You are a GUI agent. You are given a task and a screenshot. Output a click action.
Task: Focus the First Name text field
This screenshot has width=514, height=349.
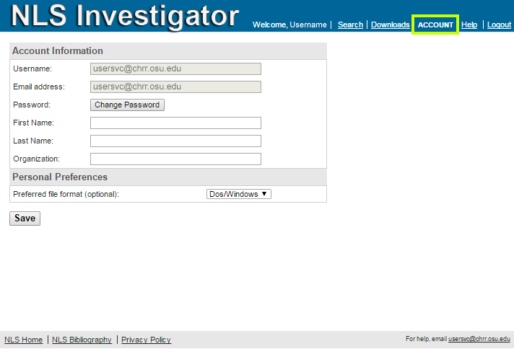click(x=175, y=123)
